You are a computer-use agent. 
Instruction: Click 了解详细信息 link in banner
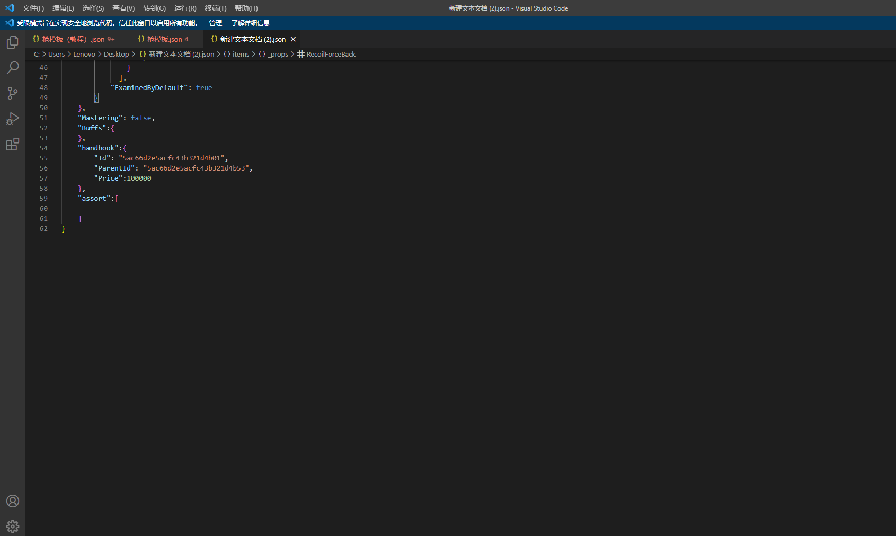pos(251,23)
